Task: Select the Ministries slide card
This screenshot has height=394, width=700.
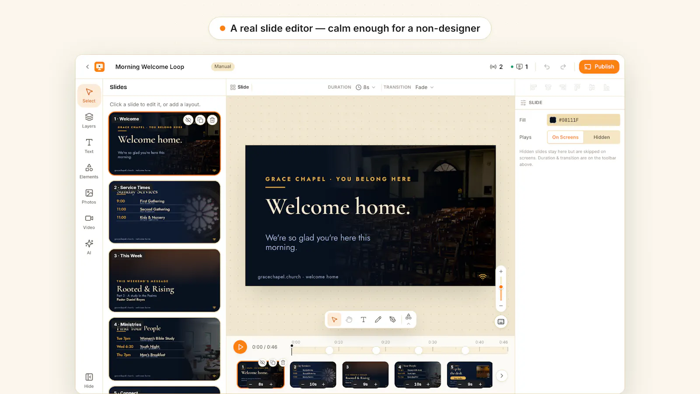Action: click(x=164, y=349)
